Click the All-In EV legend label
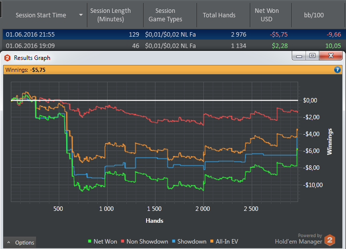 coord(227,242)
